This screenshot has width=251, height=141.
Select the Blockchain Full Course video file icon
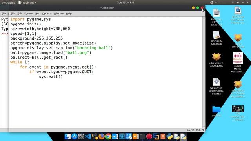click(x=238, y=15)
